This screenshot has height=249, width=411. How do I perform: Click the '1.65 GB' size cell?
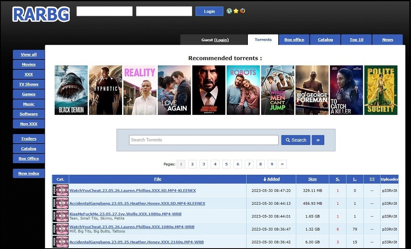(312, 216)
